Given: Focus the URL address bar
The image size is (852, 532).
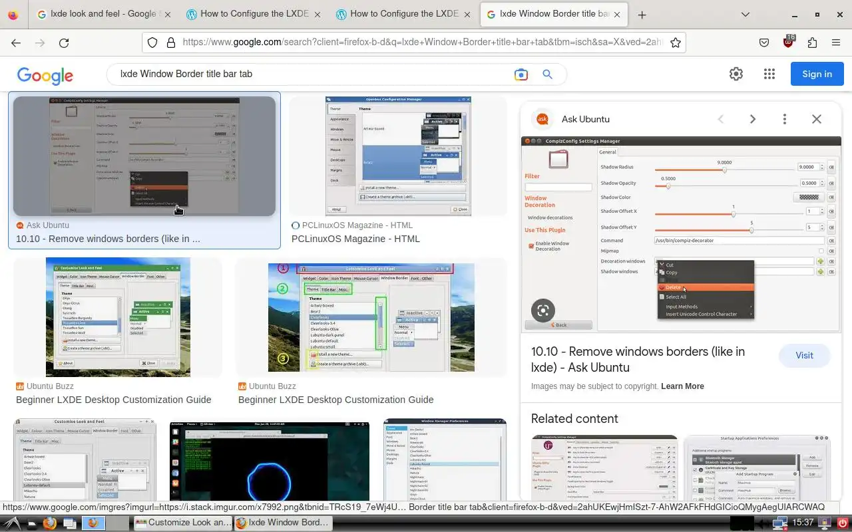Looking at the screenshot, I should (423, 42).
